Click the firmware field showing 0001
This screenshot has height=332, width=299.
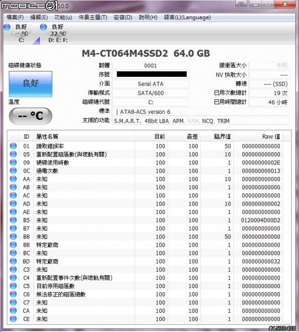click(150, 66)
